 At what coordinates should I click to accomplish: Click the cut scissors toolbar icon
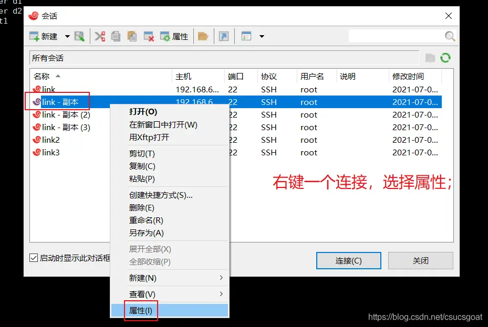pyautogui.click(x=100, y=36)
